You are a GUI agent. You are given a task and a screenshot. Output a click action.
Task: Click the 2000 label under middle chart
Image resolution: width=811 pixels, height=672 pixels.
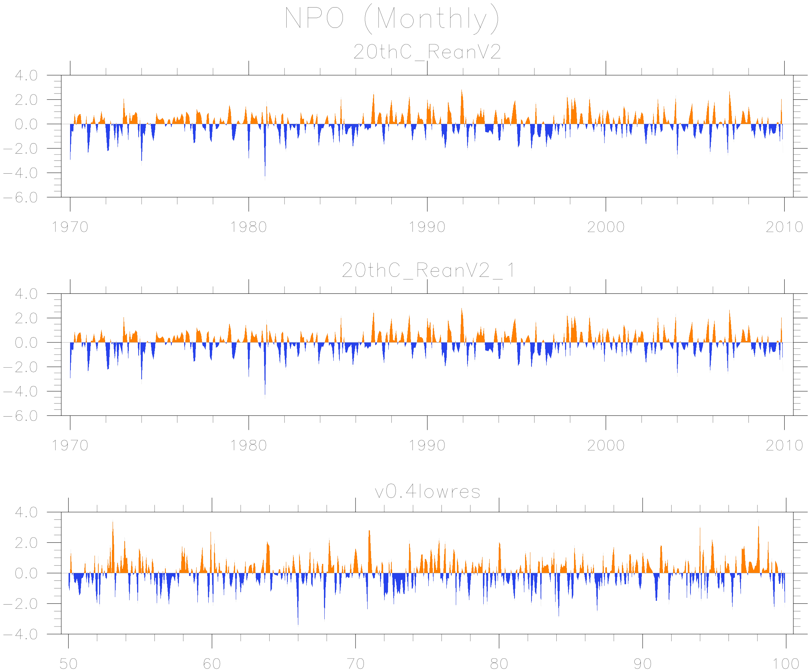(x=606, y=446)
